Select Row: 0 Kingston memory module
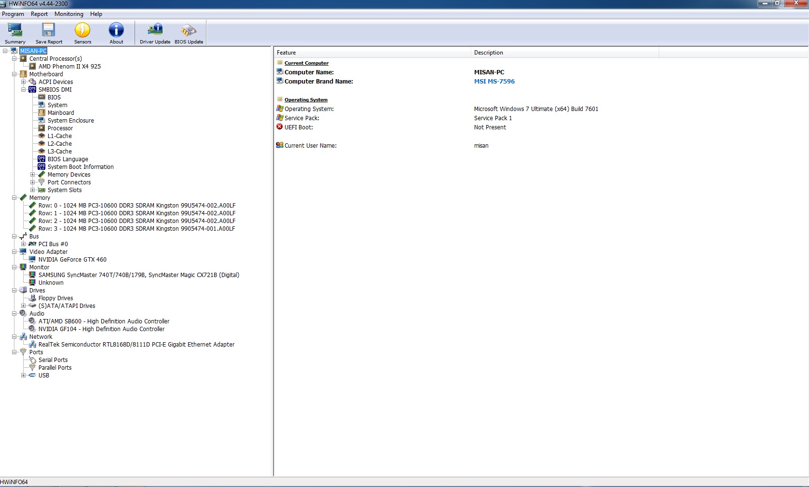 point(137,206)
